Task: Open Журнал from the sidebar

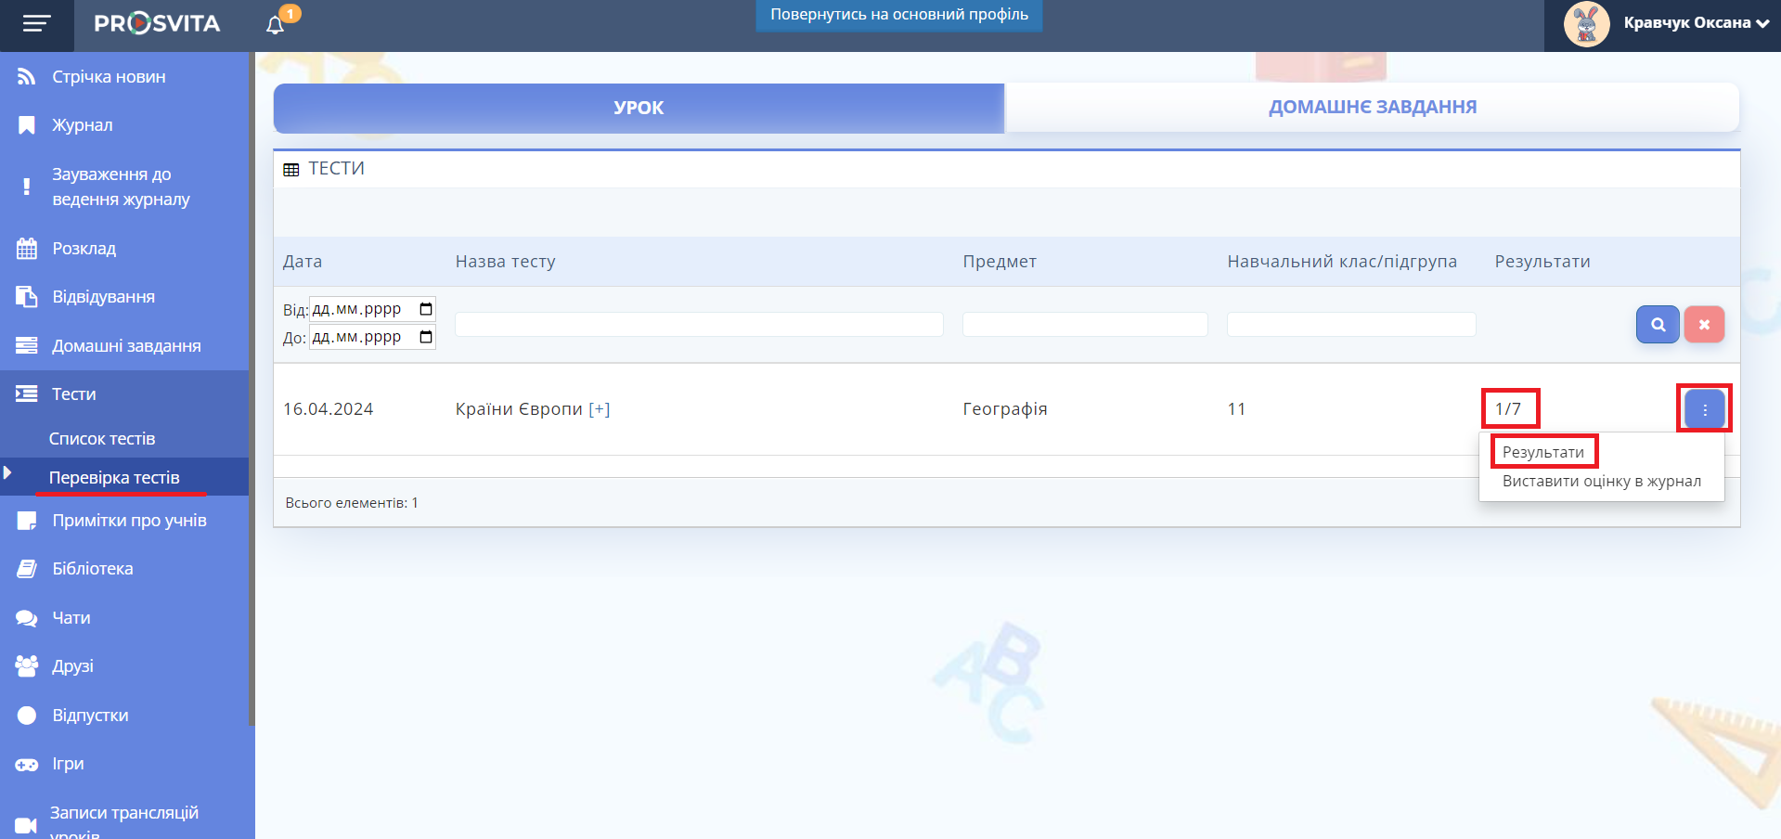Action: point(83,125)
